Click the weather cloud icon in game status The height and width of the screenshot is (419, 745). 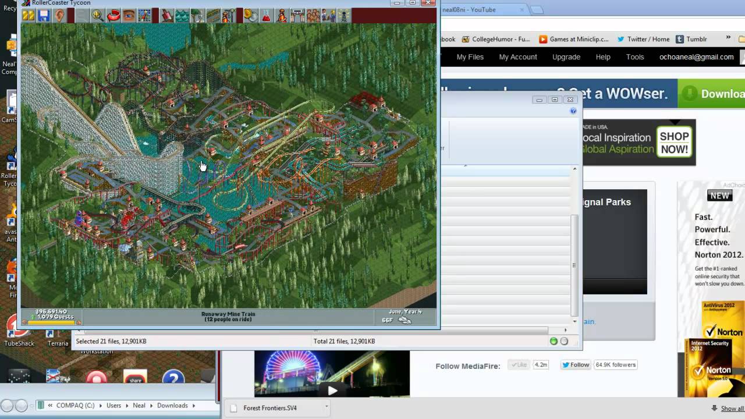click(405, 320)
